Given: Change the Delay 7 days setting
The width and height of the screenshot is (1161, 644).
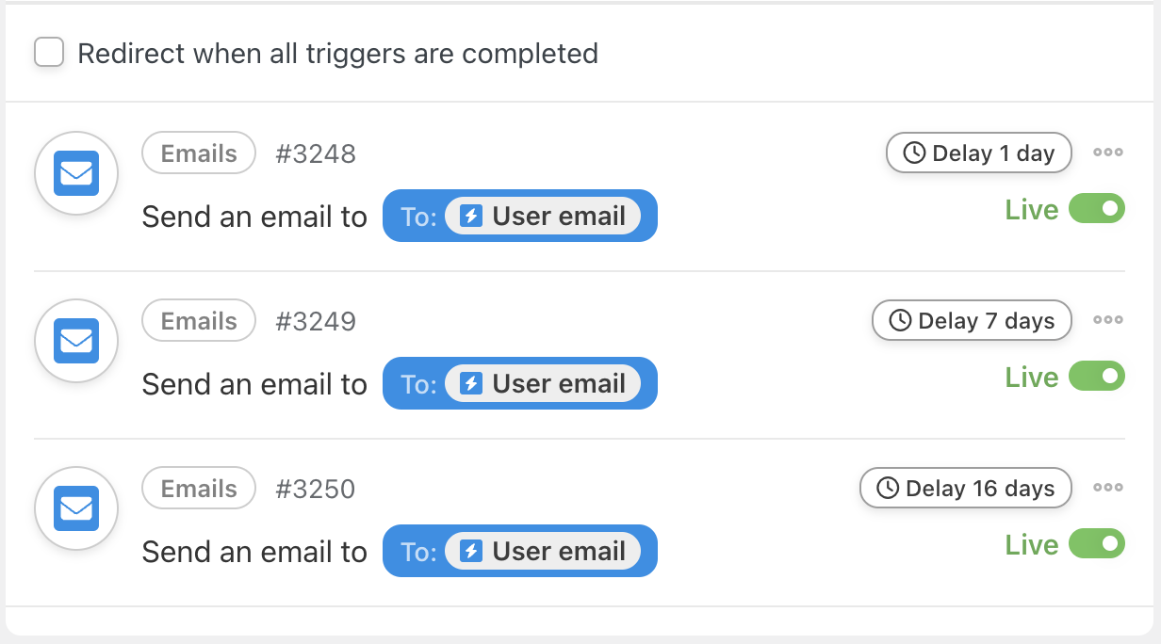Looking at the screenshot, I should 972,321.
